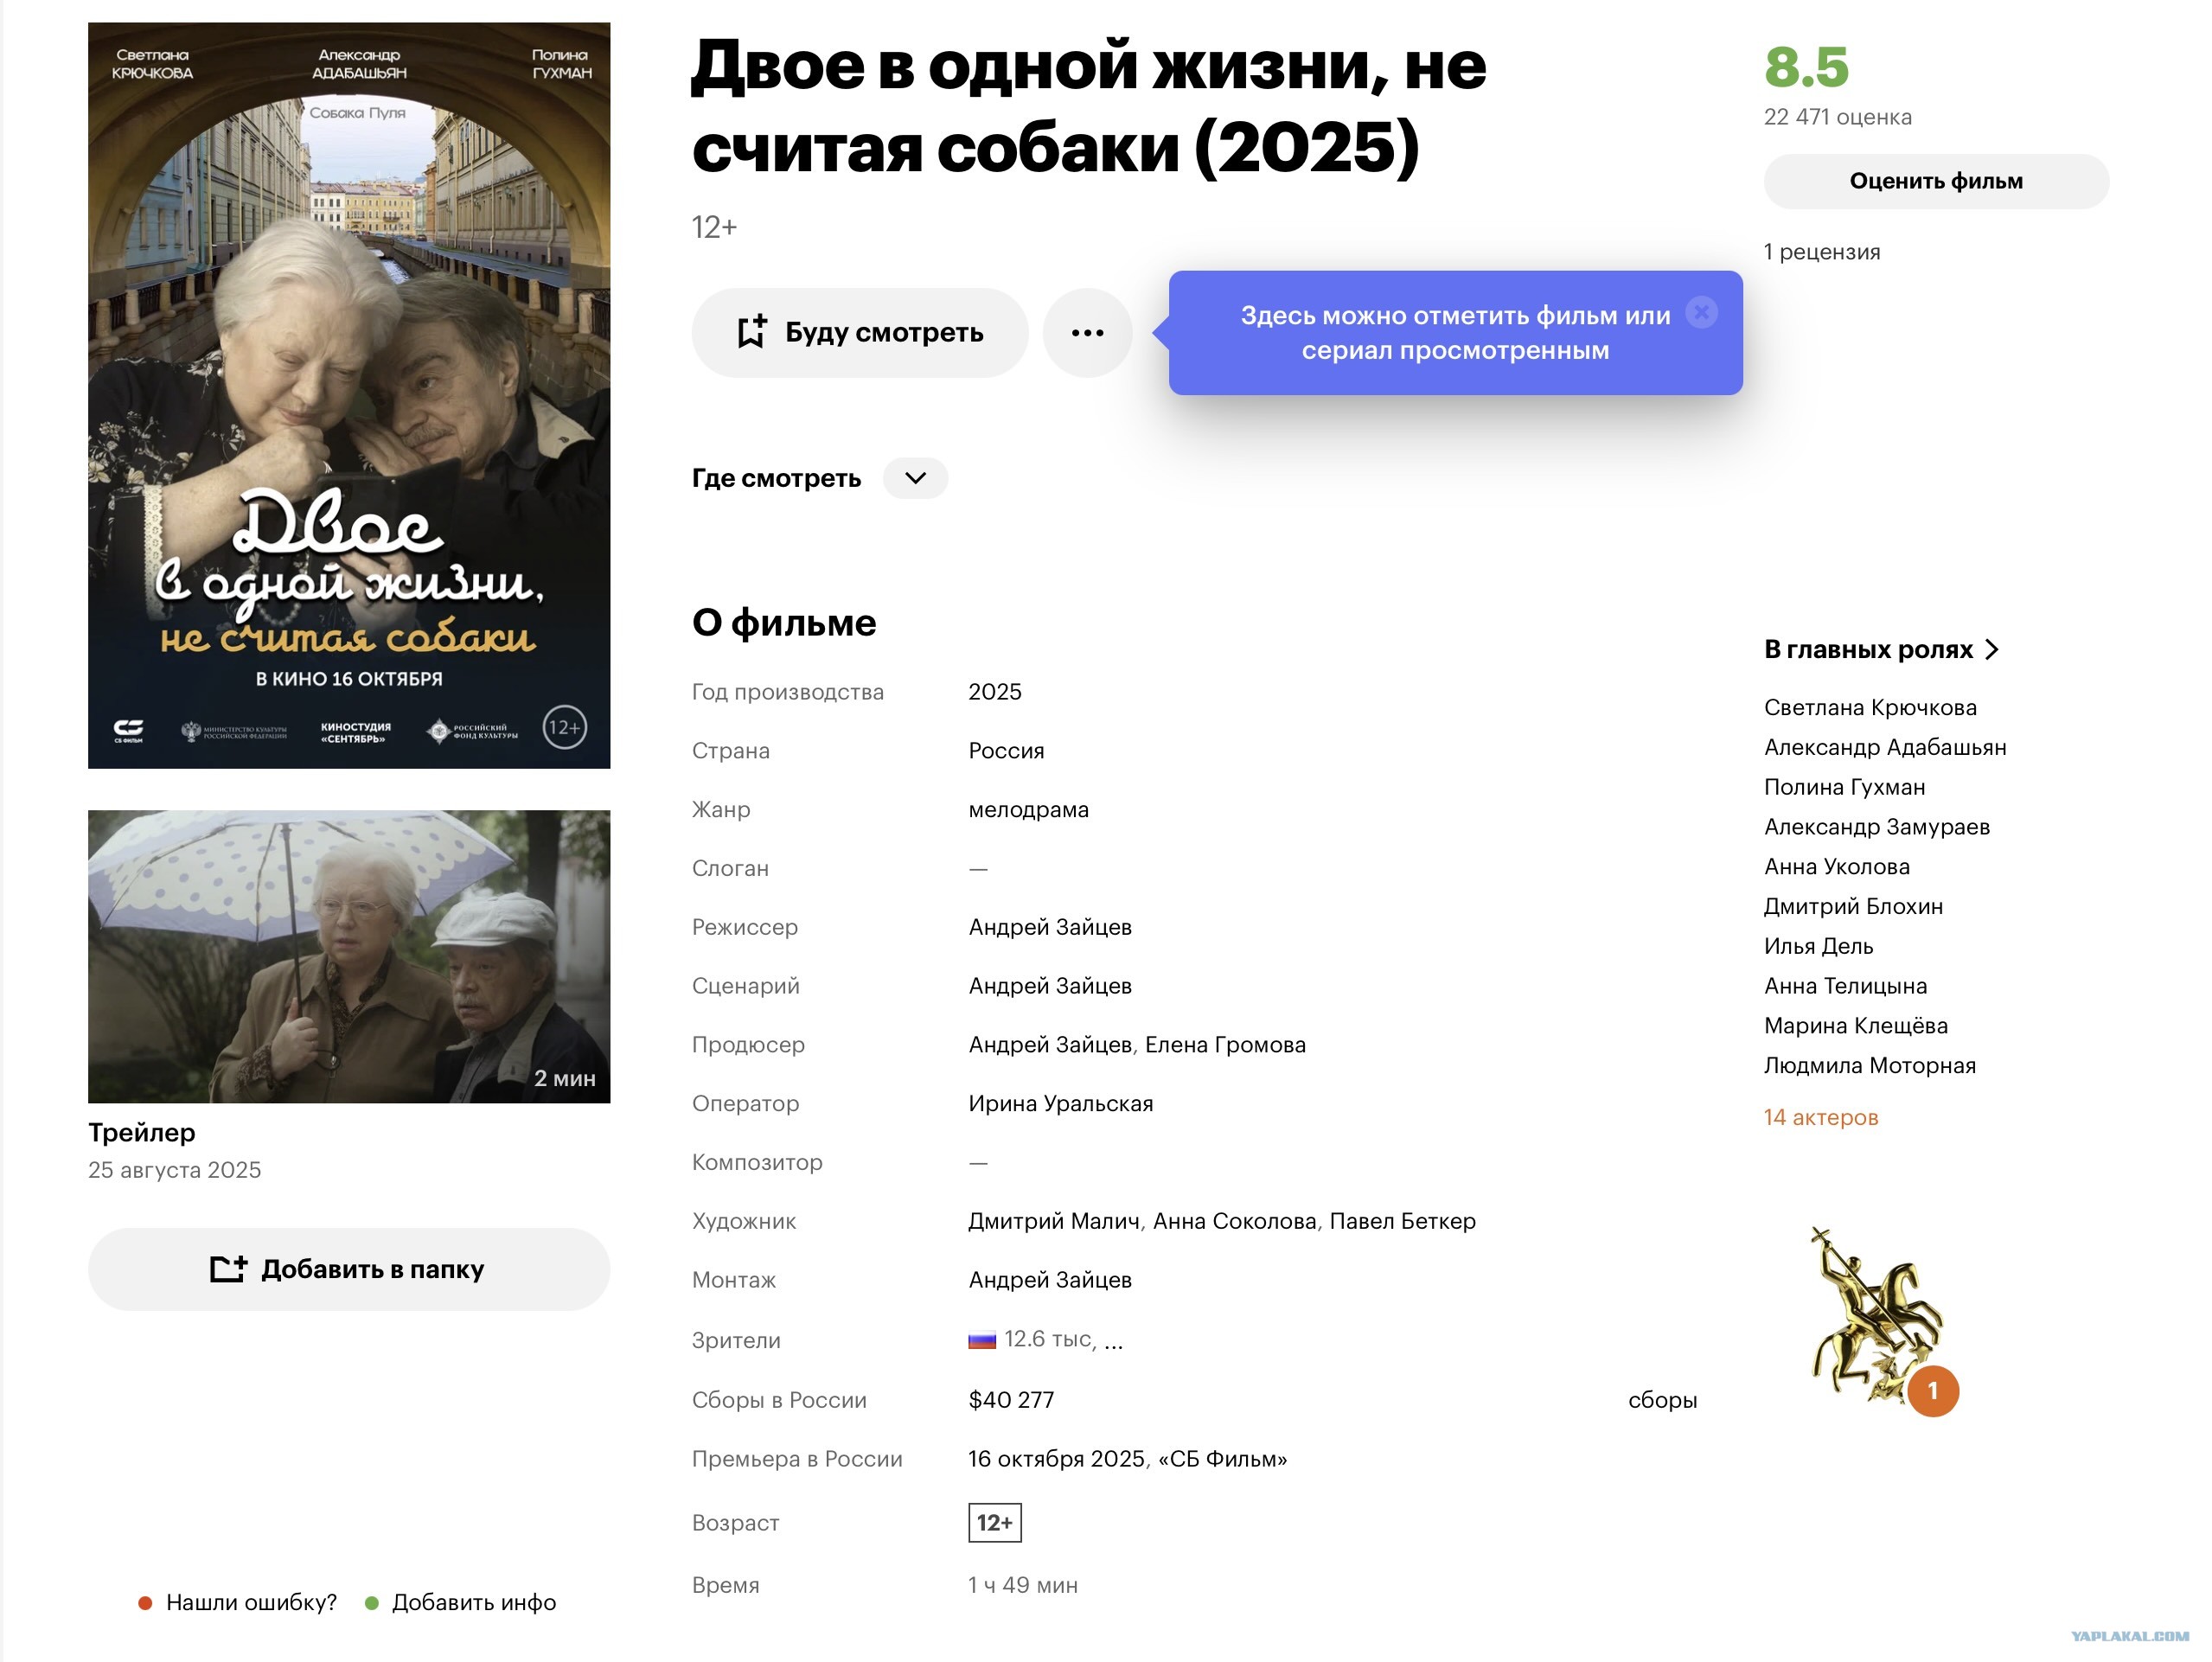The height and width of the screenshot is (1662, 2212).
Task: Open actor Илья Дель
Action: pyautogui.click(x=1818, y=946)
